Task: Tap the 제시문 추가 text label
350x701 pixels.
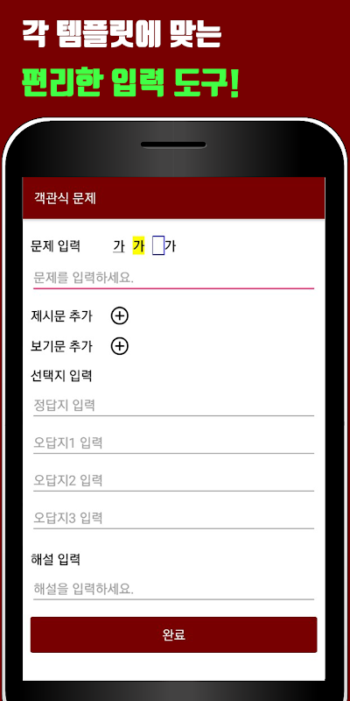Action: point(61,316)
